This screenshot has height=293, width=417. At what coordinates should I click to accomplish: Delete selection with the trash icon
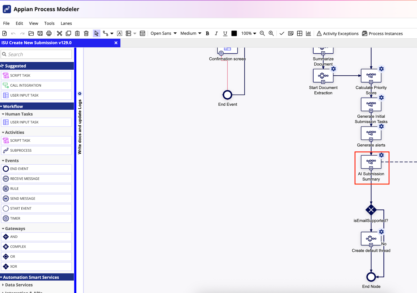[86, 33]
